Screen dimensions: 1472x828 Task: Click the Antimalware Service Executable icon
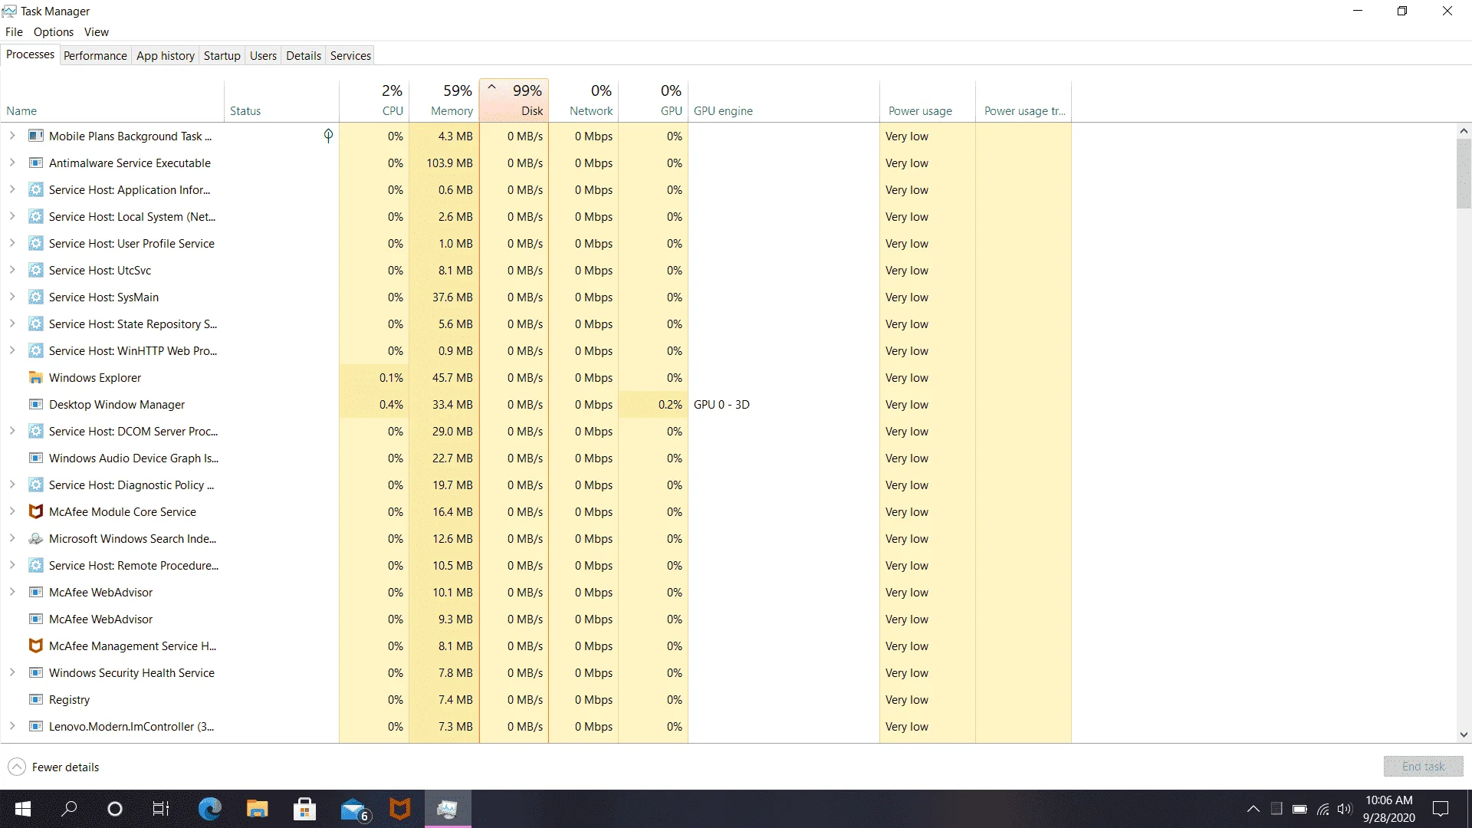(35, 163)
